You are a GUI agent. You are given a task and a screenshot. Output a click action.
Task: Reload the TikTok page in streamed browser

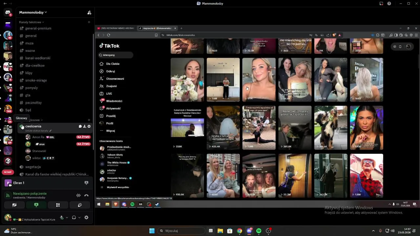[x=108, y=35]
